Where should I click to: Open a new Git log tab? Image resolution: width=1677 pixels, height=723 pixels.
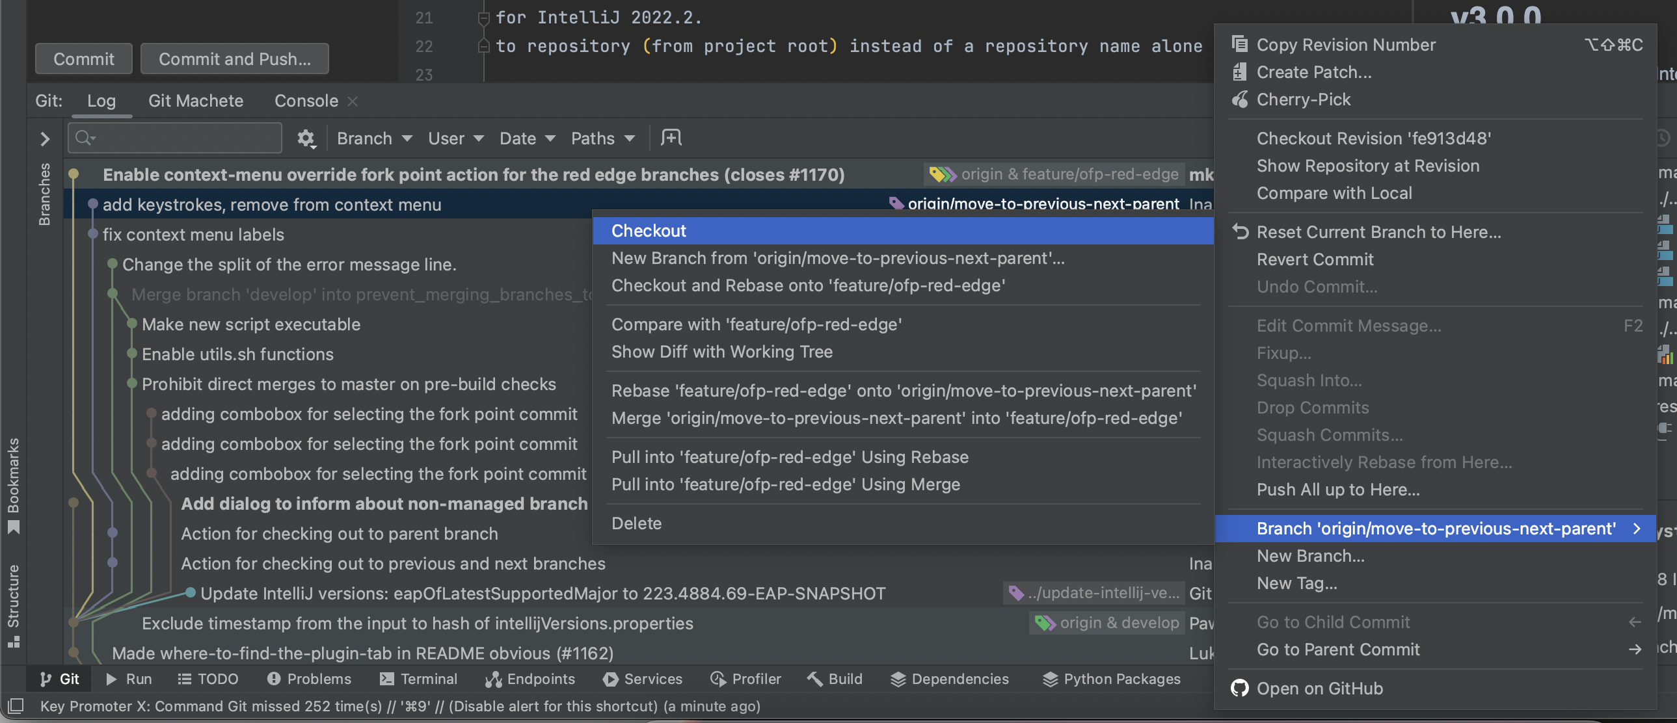(671, 137)
